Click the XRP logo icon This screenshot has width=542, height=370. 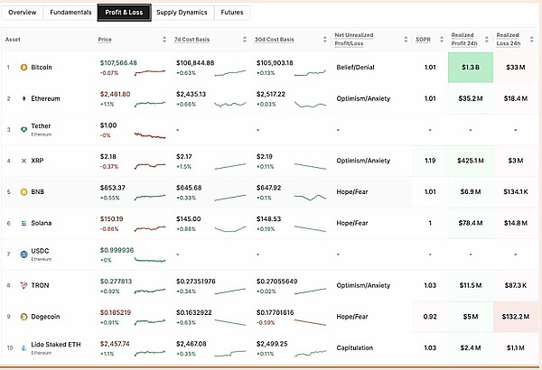(x=23, y=161)
